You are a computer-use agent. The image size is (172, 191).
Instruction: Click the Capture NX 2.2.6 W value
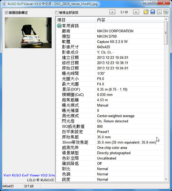[112, 42]
